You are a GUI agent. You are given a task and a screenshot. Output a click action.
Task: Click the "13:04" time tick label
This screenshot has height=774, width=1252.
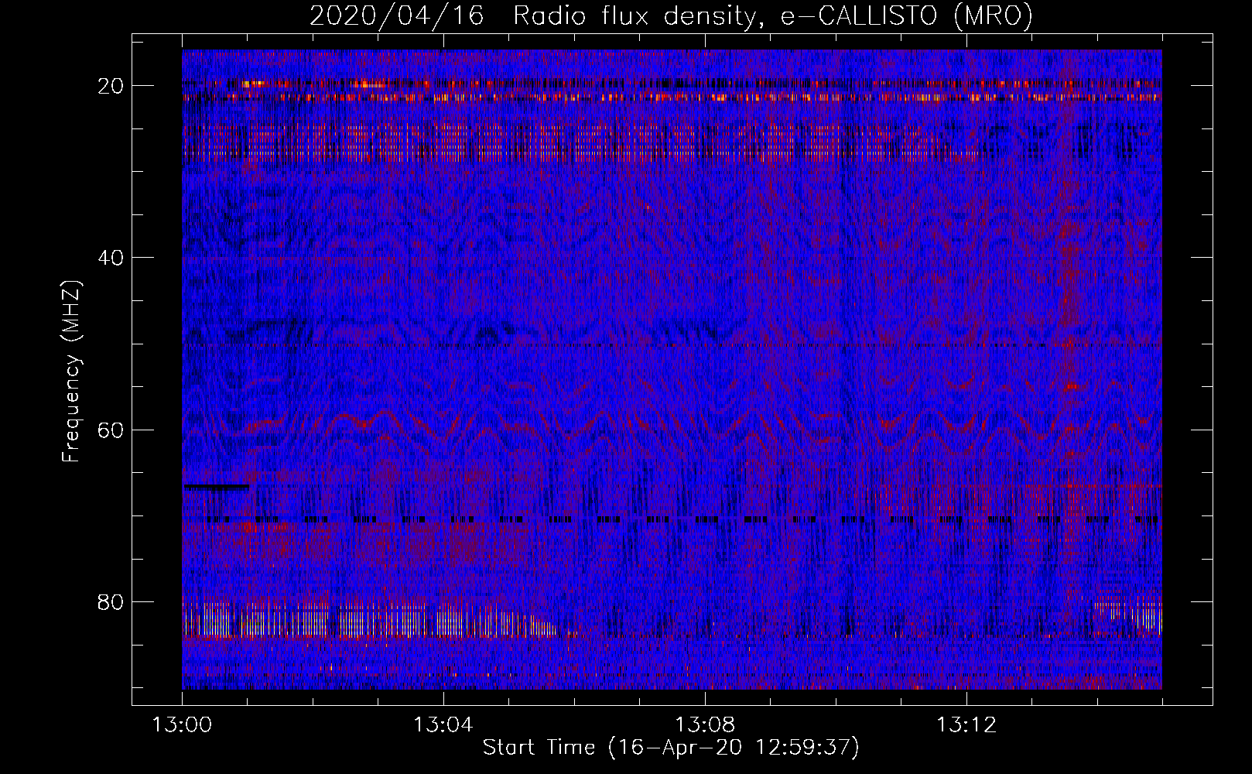click(443, 725)
